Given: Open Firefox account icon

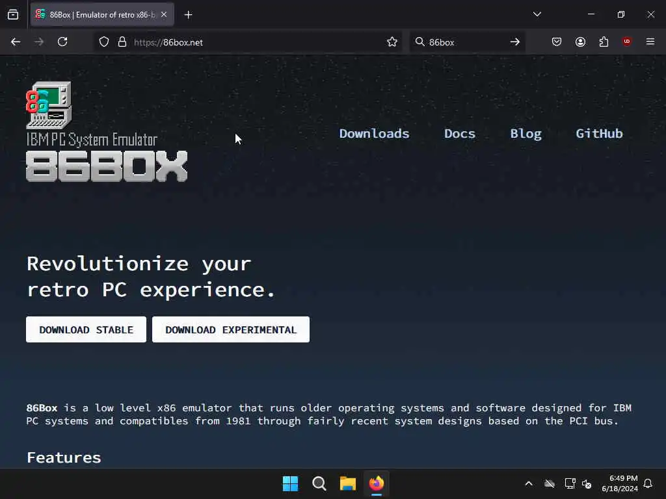Looking at the screenshot, I should [580, 42].
